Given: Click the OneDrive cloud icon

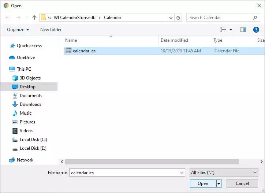Looking at the screenshot, I should pyautogui.click(x=12, y=57).
